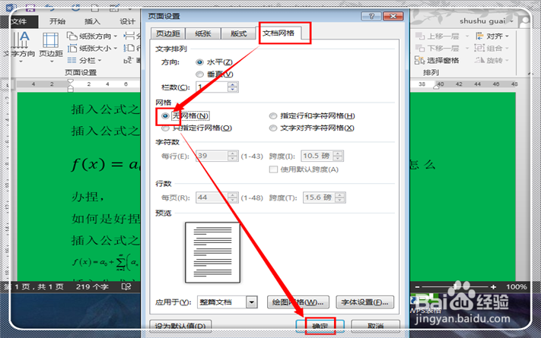Select 文字对齐字符网格 radio option
This screenshot has width=541, height=338.
[273, 128]
